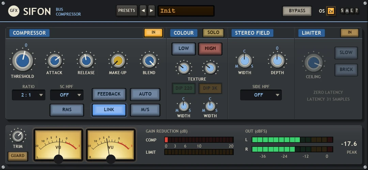Open the RATIO 2:1 dropdown

coord(28,95)
